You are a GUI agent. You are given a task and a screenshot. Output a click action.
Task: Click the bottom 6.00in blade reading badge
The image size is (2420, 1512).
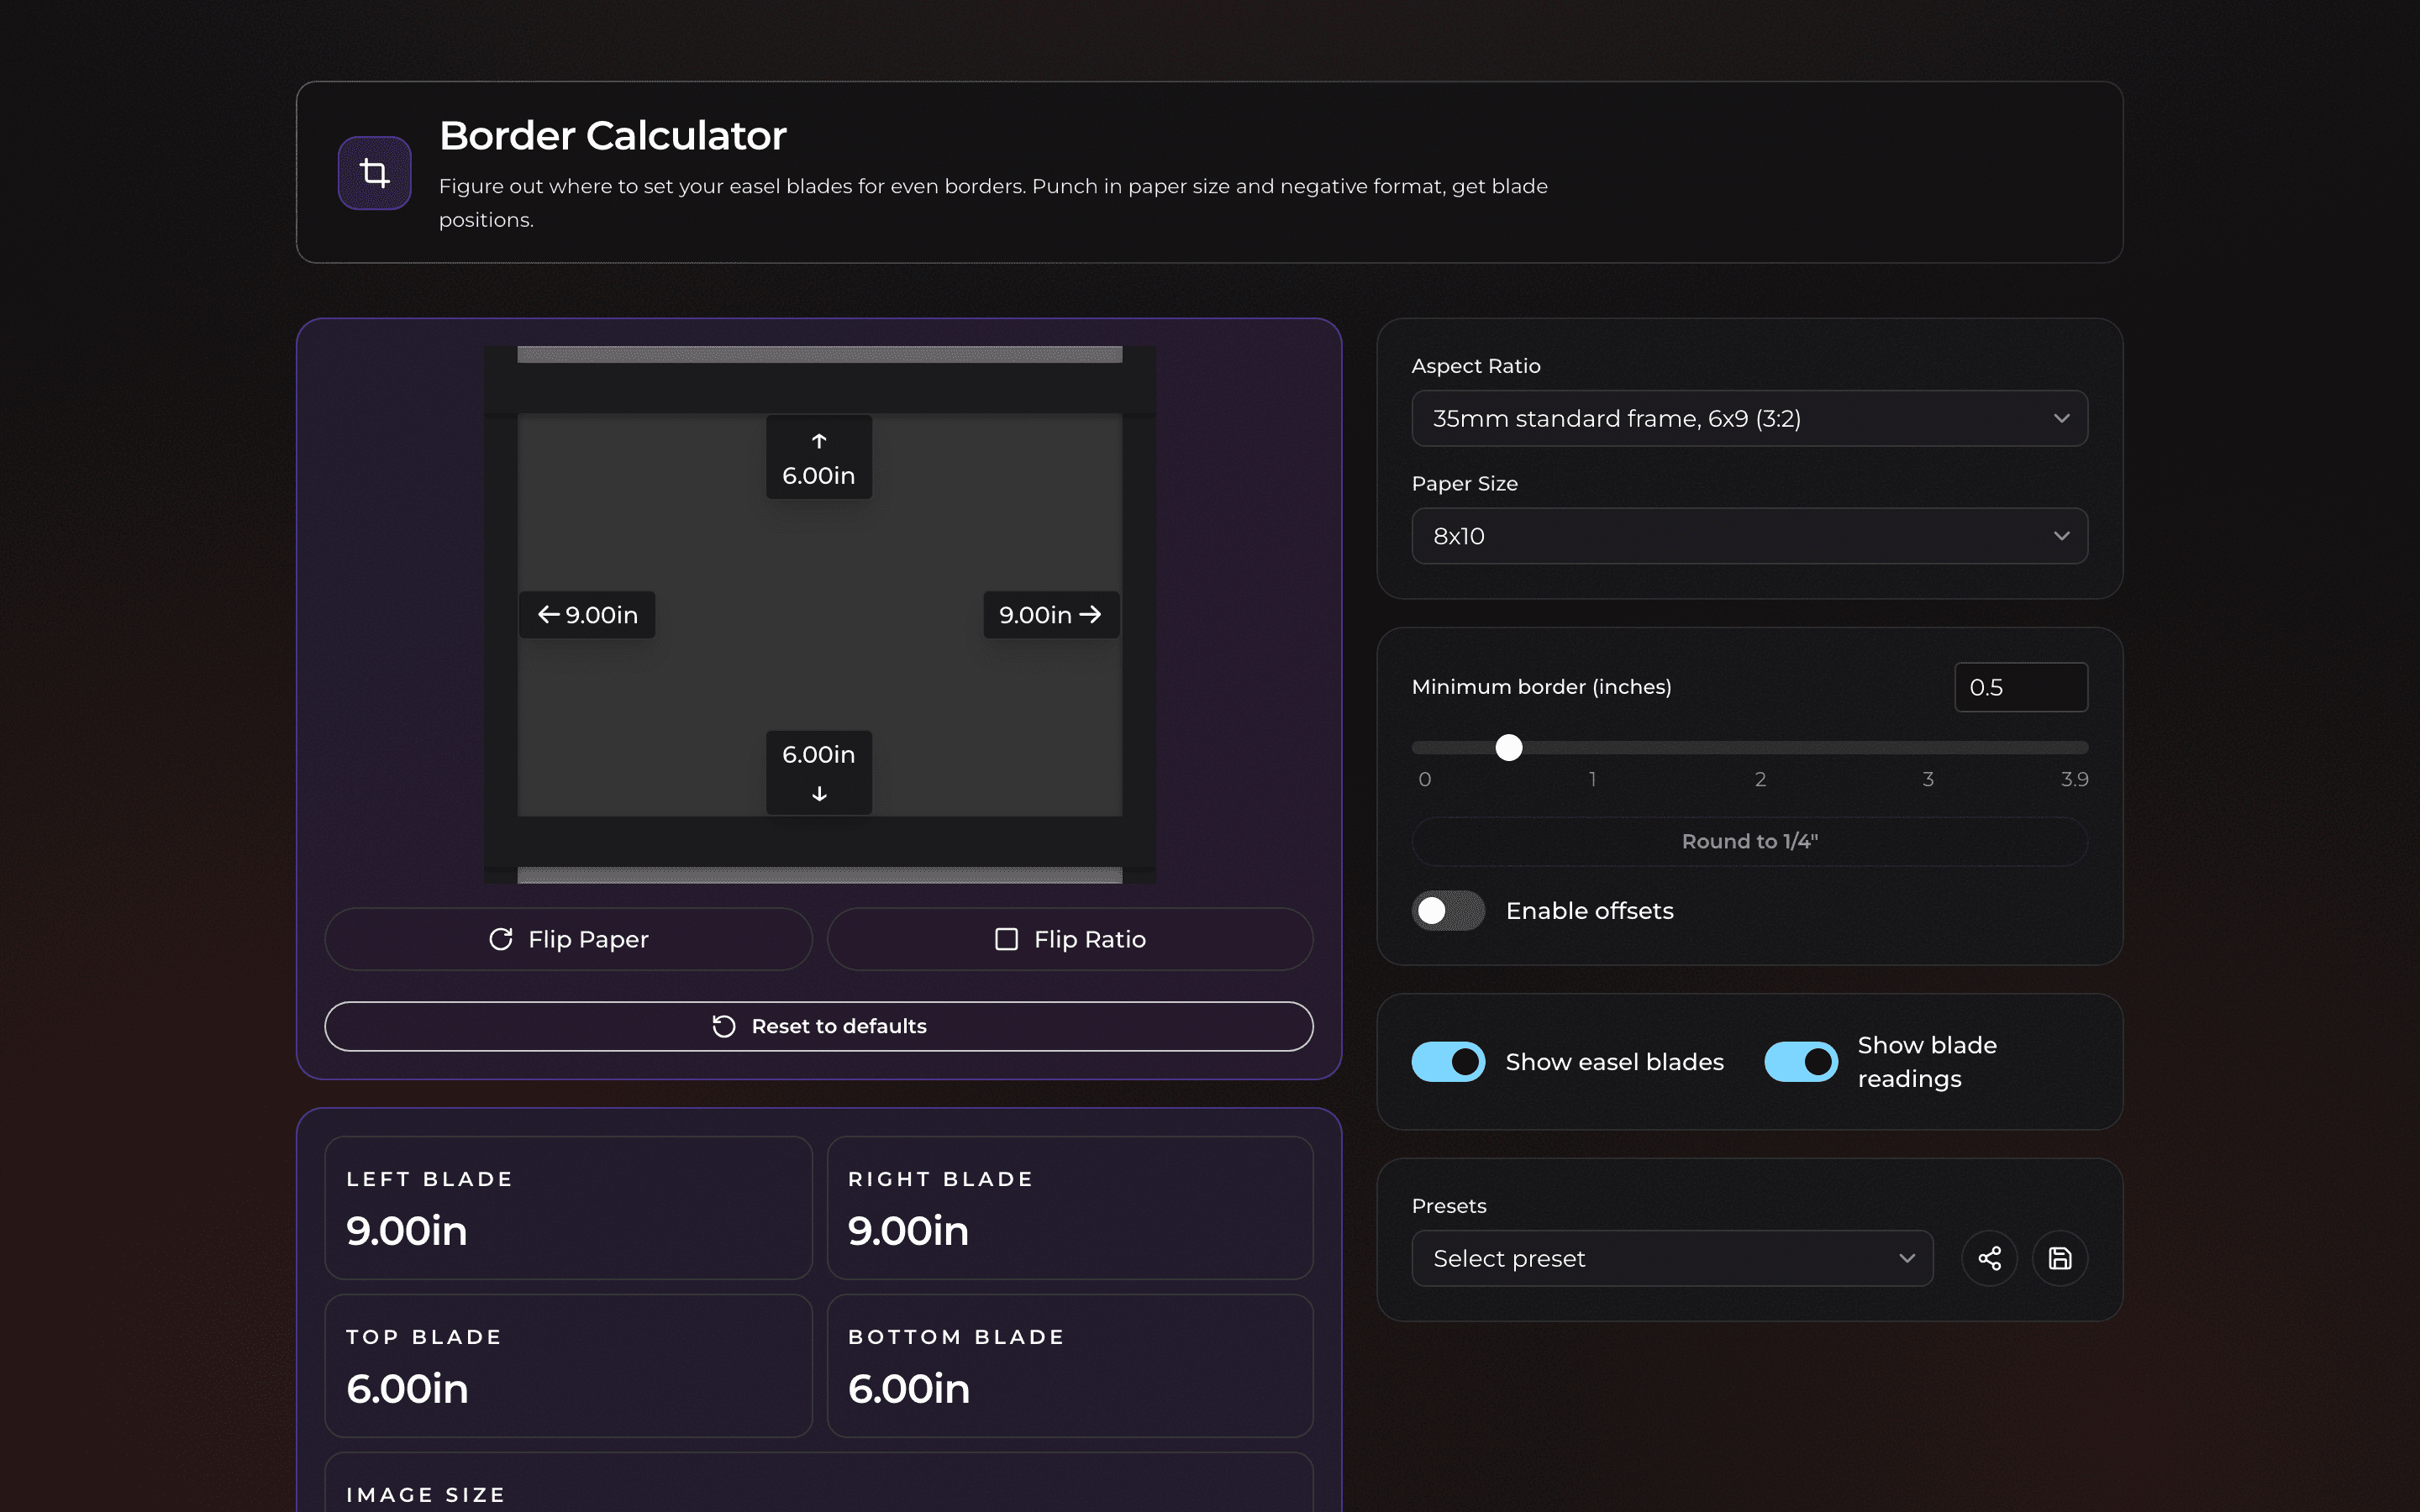[819, 773]
